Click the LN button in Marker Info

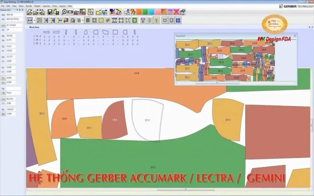pyautogui.click(x=3, y=25)
